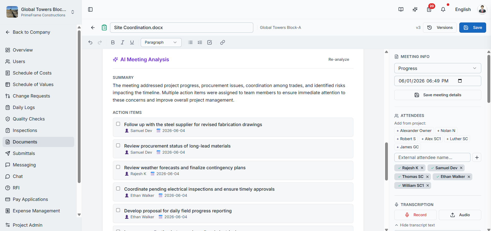Collapse 'Hide transcript text' section
Screen dimensions: 491x231
(415, 225)
